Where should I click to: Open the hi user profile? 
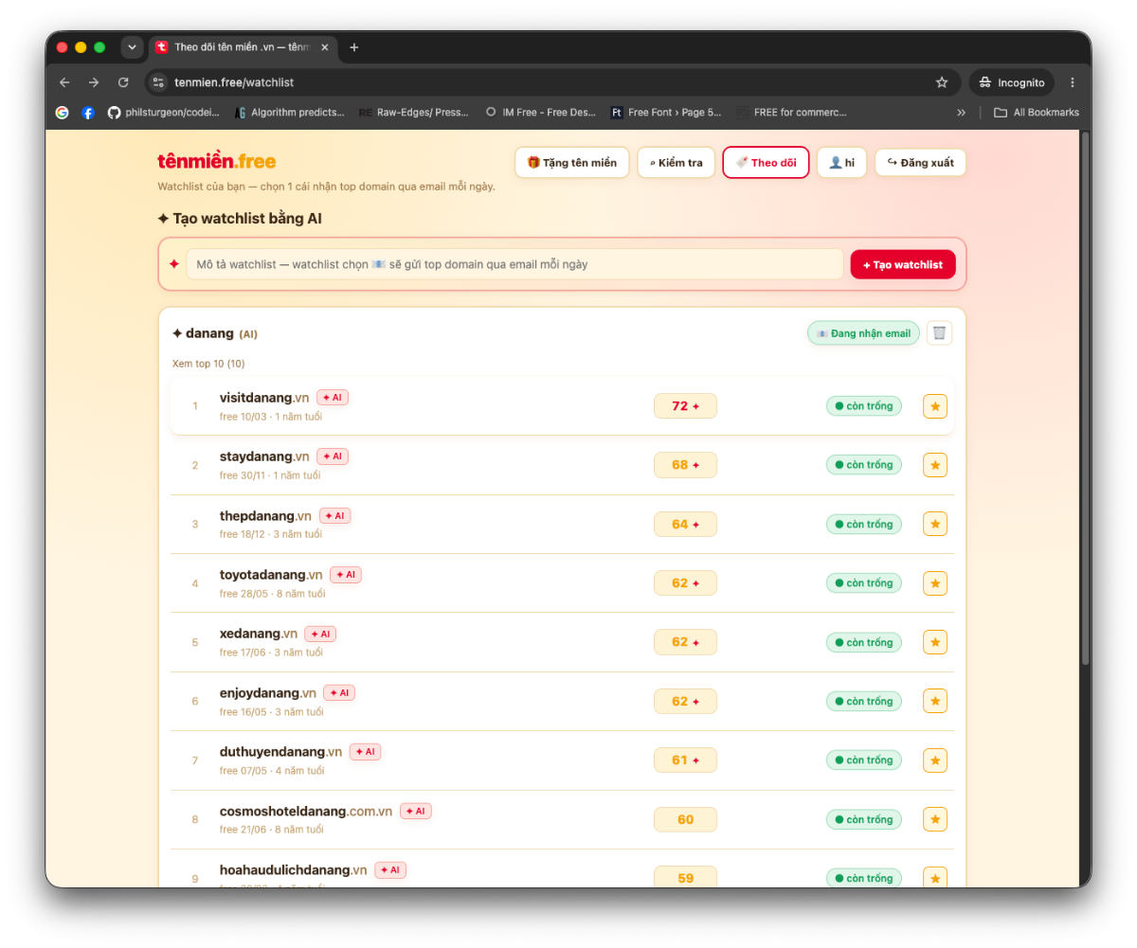841,162
